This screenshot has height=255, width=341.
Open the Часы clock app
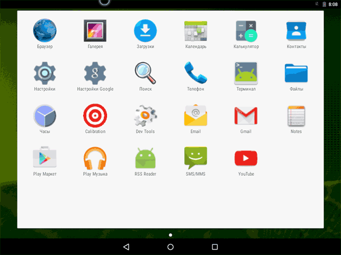(x=45, y=116)
